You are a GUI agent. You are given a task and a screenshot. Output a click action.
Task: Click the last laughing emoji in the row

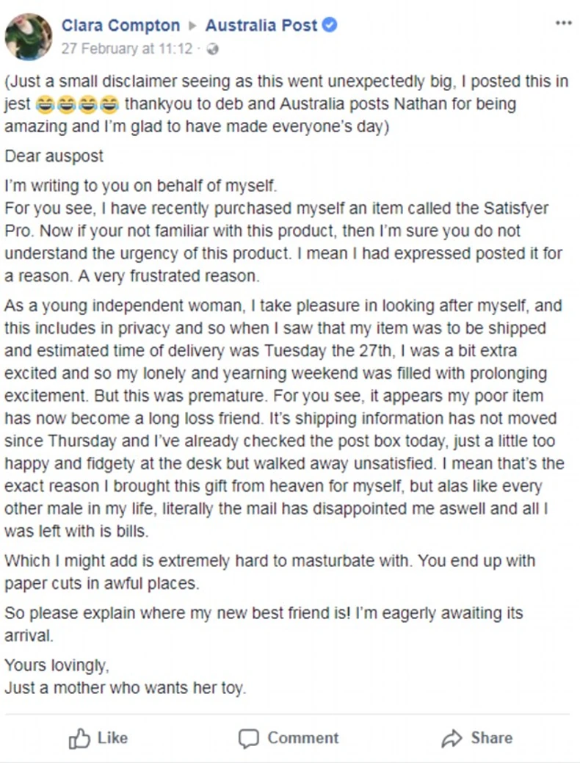coord(109,105)
